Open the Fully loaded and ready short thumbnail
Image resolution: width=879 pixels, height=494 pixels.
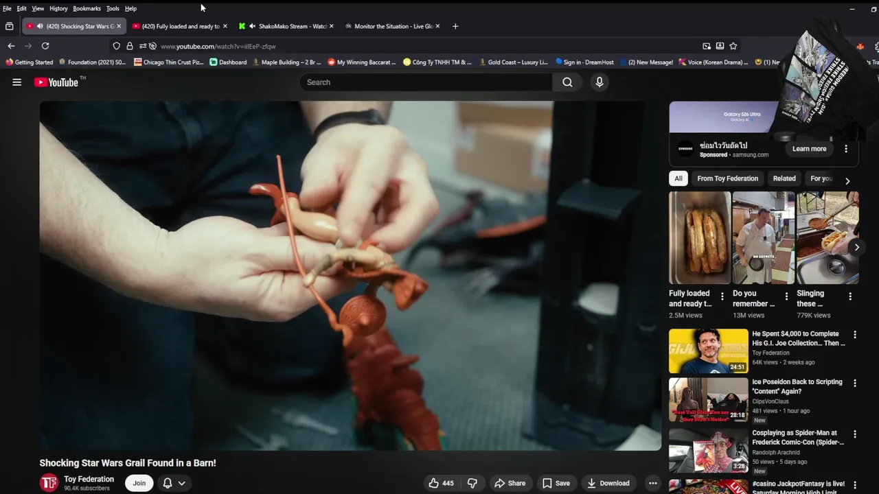(x=700, y=237)
